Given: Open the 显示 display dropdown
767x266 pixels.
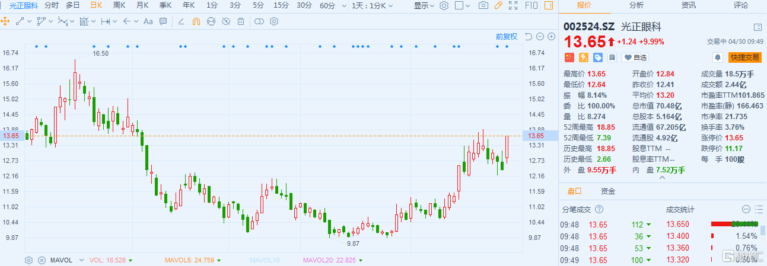Looking at the screenshot, I should point(424,5).
